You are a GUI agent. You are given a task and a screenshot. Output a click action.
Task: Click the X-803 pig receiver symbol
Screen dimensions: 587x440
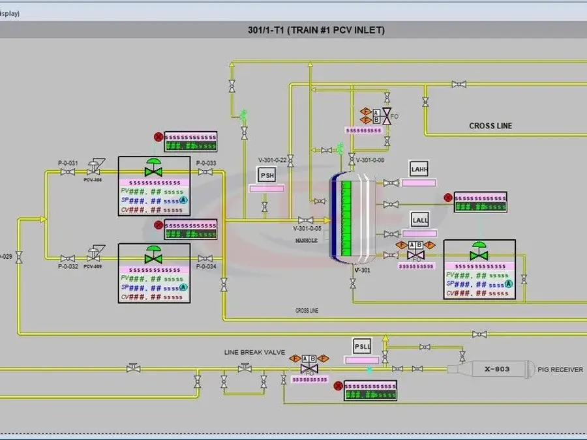point(490,370)
